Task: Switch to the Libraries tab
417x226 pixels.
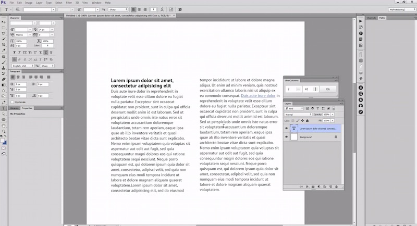Action: [x=15, y=108]
